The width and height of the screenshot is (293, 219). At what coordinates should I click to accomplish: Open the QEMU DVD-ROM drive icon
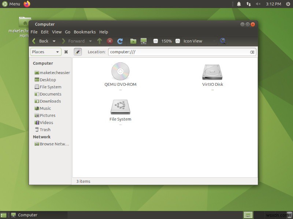(120, 72)
